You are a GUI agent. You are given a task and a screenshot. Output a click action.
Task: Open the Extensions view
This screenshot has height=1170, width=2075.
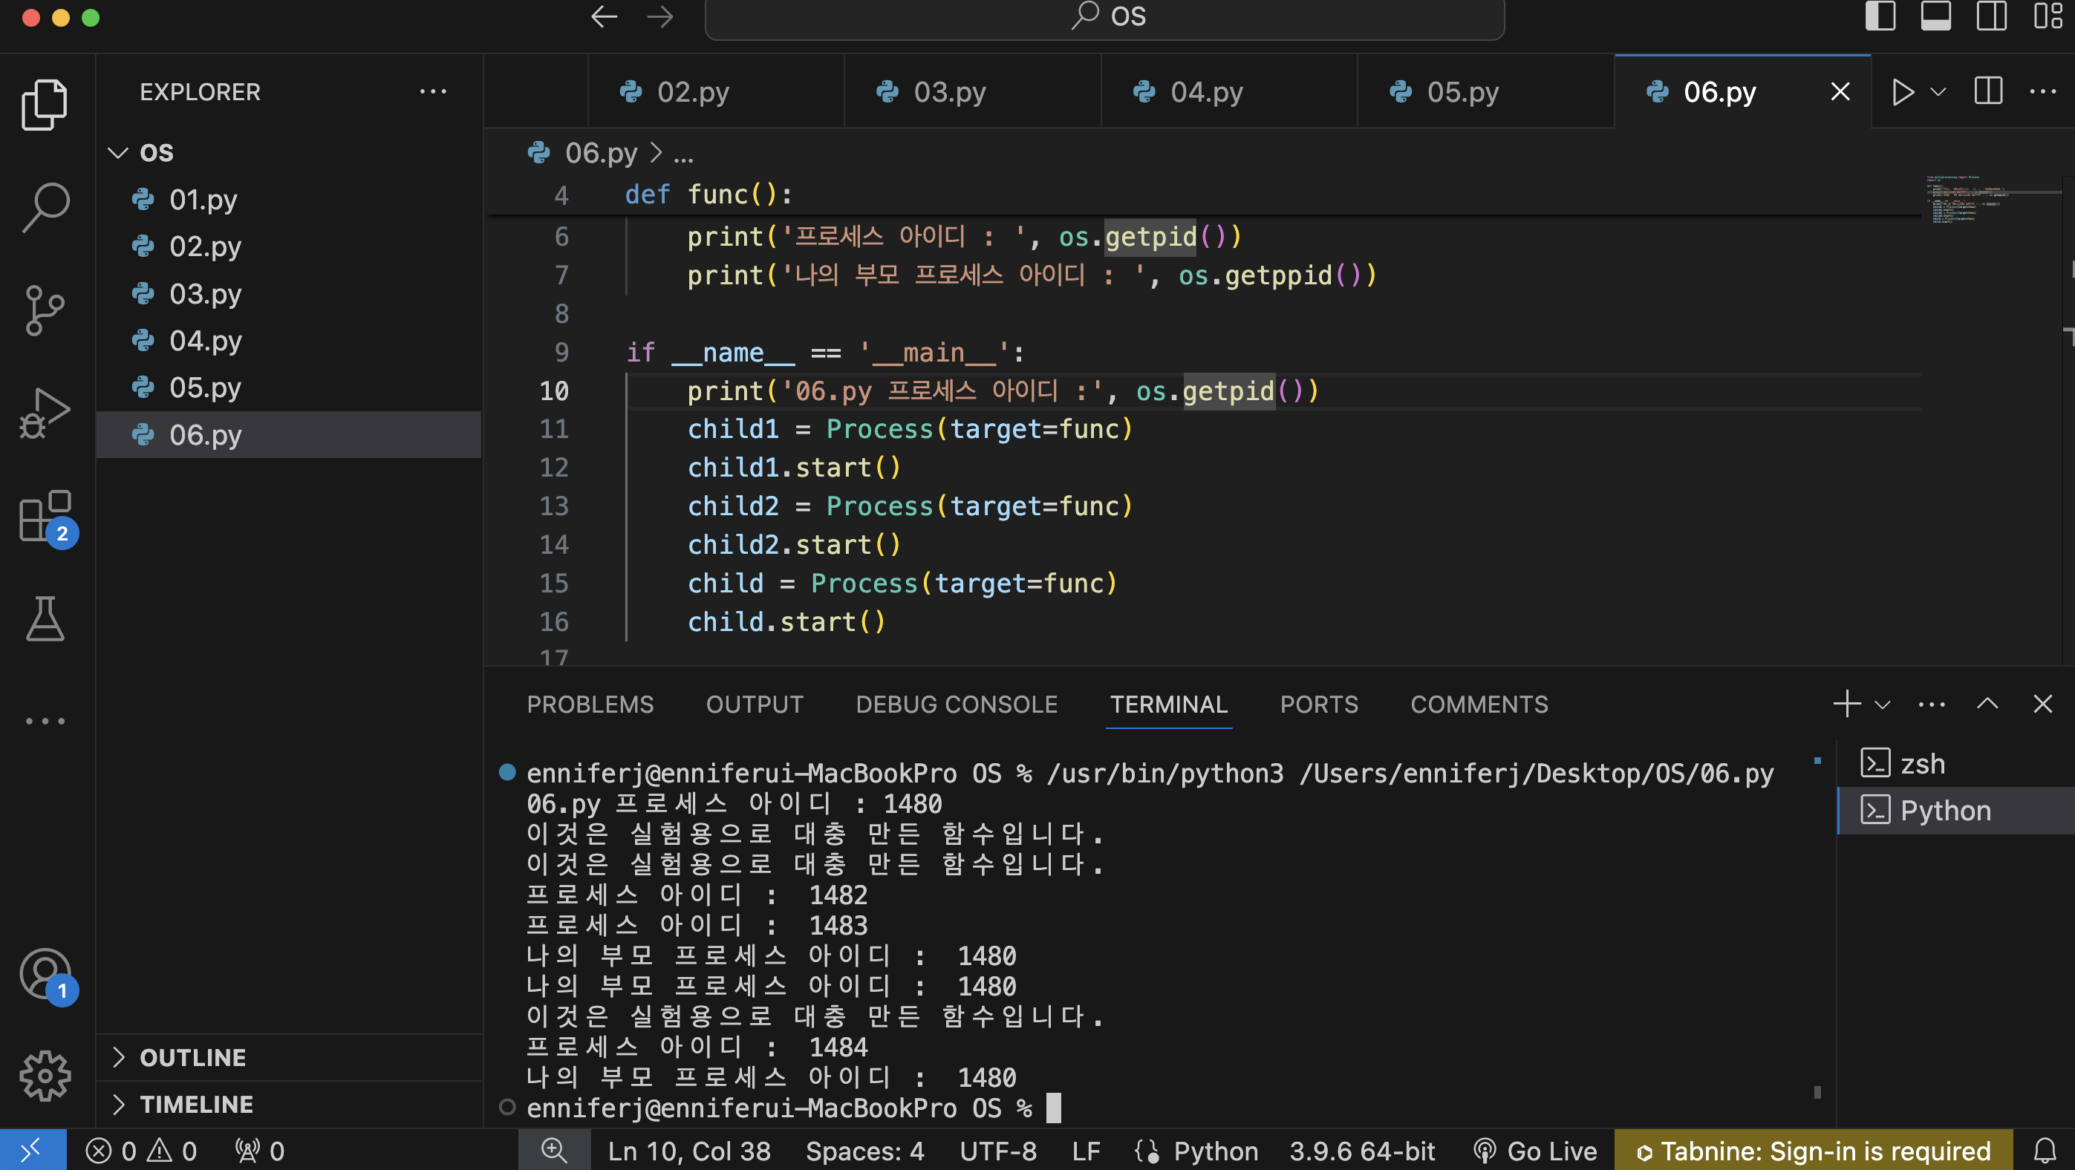(x=45, y=516)
